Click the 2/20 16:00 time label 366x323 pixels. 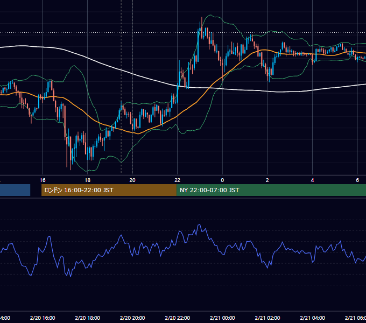pos(43,318)
